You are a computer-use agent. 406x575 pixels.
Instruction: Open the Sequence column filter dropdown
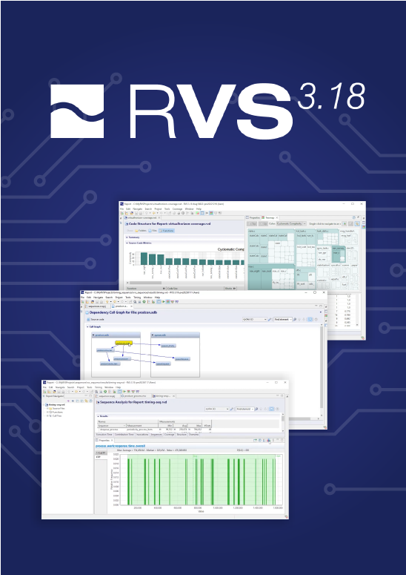tap(124, 425)
